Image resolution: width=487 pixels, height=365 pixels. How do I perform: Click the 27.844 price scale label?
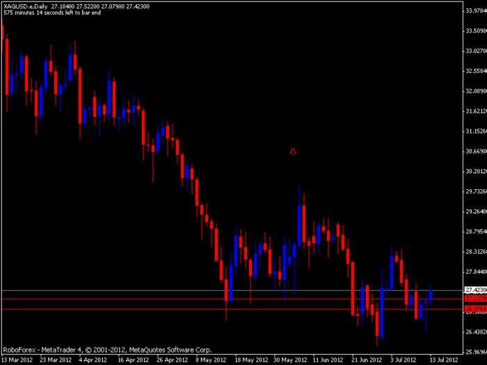(x=476, y=272)
